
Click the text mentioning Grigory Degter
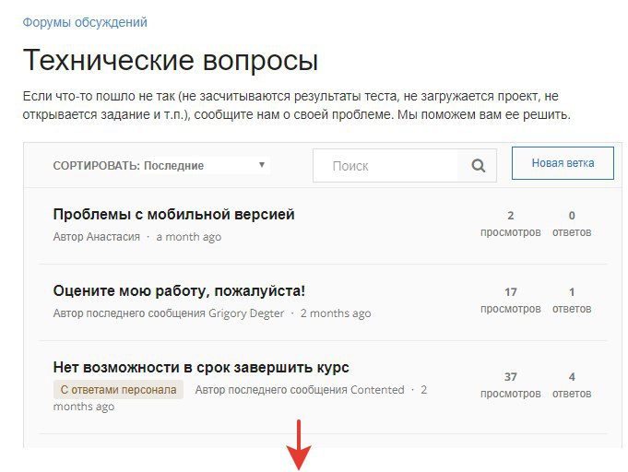click(169, 313)
